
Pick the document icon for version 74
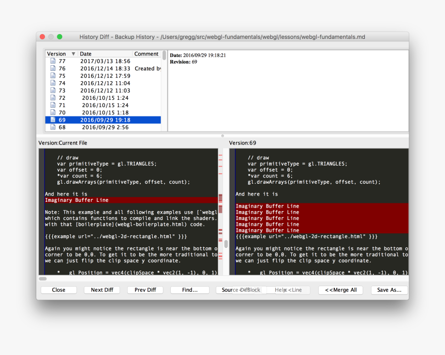click(52, 83)
